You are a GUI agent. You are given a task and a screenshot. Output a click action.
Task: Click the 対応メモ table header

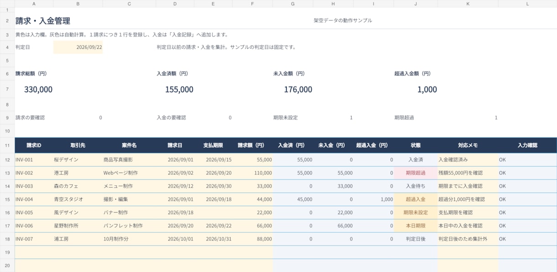(x=468, y=145)
